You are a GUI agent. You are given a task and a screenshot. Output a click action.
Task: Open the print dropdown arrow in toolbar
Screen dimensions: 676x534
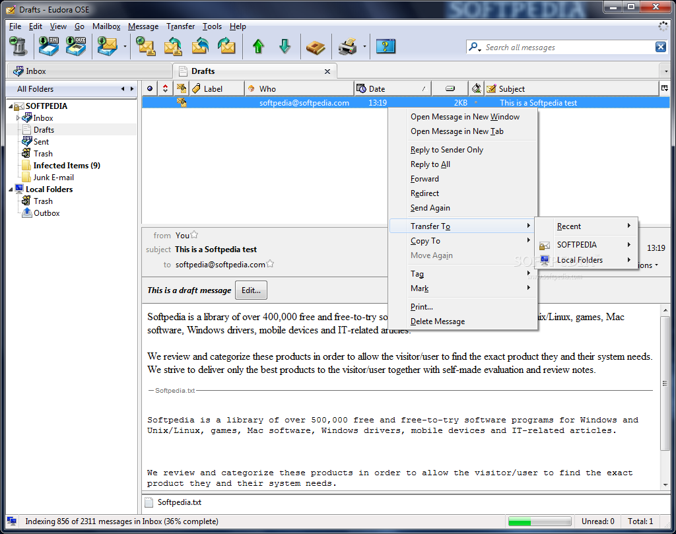tap(364, 47)
